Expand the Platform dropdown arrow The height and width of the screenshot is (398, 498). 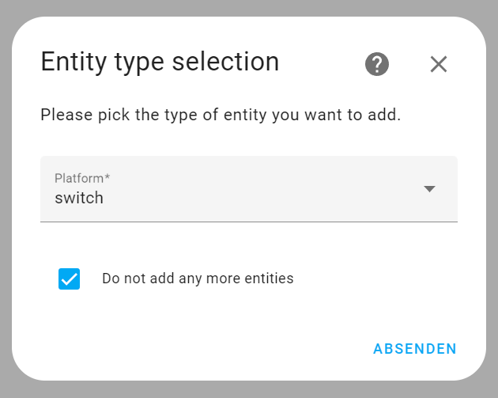429,189
